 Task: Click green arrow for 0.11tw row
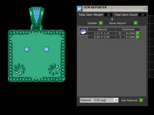pyautogui.click(x=138, y=33)
